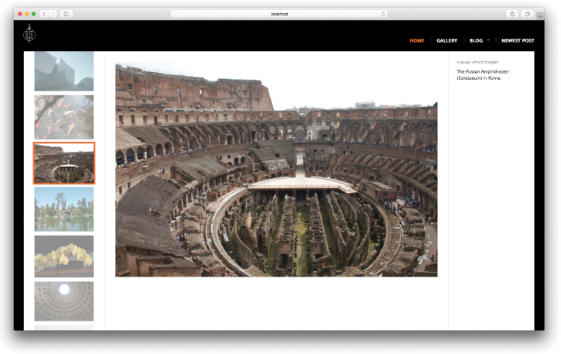The height and width of the screenshot is (354, 561).
Task: Click the Newest Post link
Action: (517, 40)
